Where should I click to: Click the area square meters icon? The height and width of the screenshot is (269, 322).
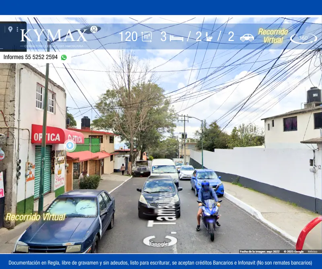[x=147, y=37]
